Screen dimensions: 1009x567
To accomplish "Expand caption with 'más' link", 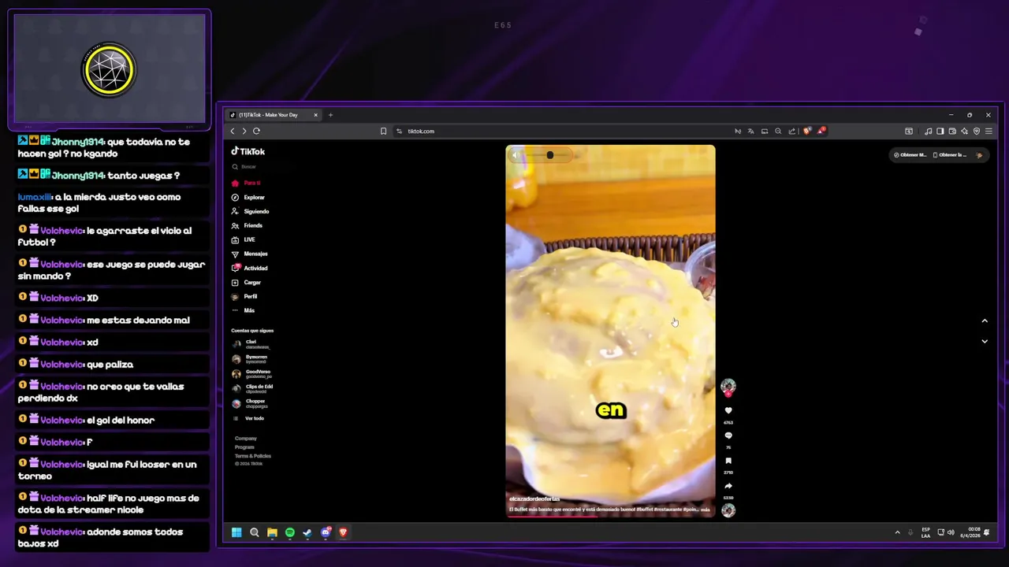I will [705, 510].
